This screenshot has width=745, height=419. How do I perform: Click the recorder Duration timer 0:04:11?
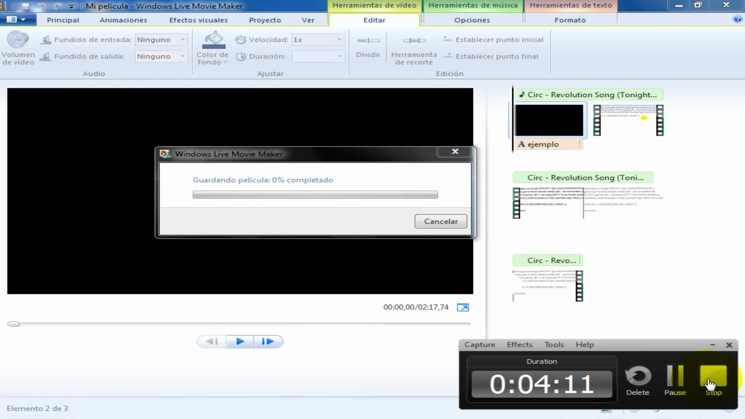point(542,384)
